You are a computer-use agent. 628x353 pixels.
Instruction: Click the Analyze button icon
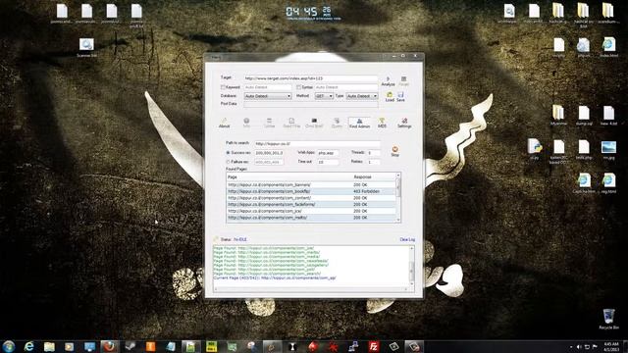[388, 80]
